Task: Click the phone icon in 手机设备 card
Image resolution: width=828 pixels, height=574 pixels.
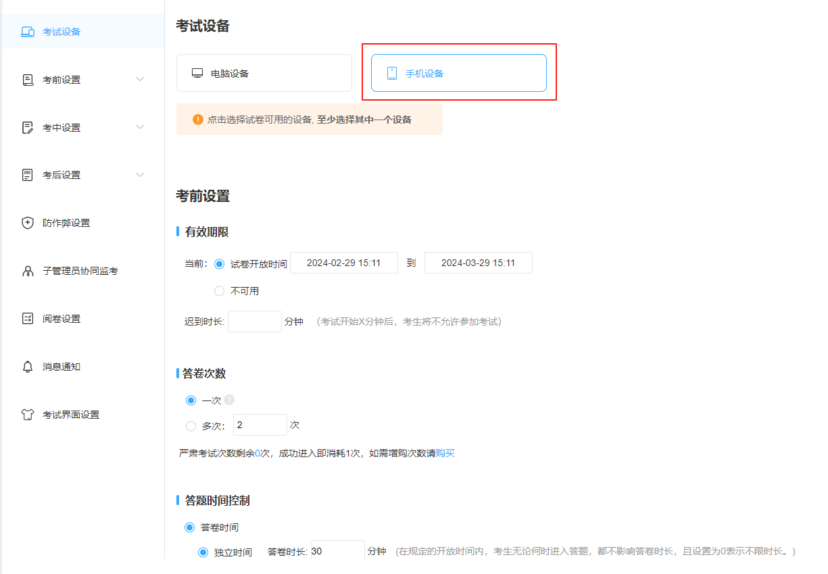Action: click(391, 74)
